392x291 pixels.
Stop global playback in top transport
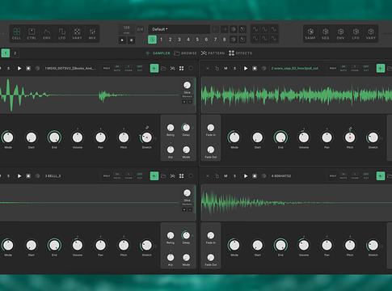point(131,40)
